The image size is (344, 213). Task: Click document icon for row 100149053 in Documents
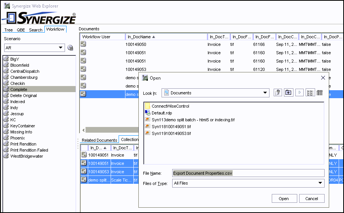83,69
